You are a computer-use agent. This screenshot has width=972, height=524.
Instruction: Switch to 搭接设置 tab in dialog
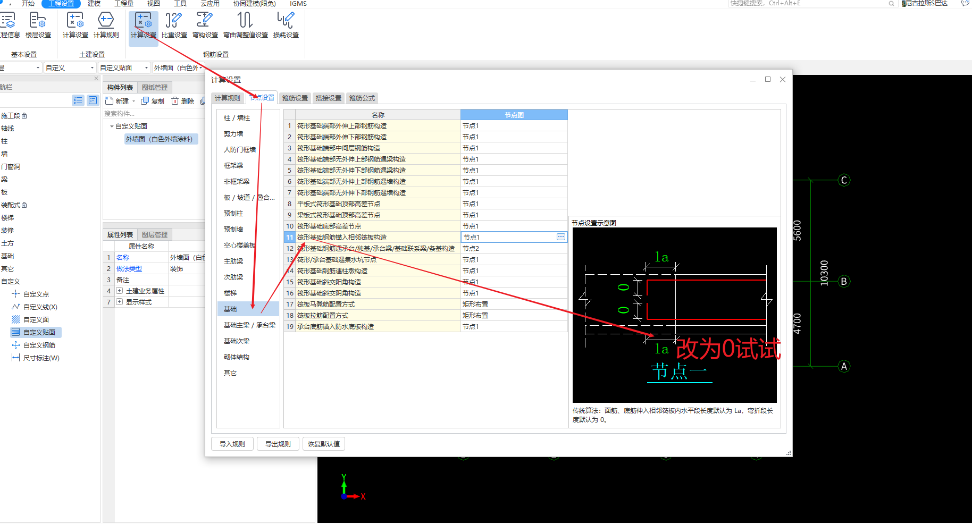[329, 98]
